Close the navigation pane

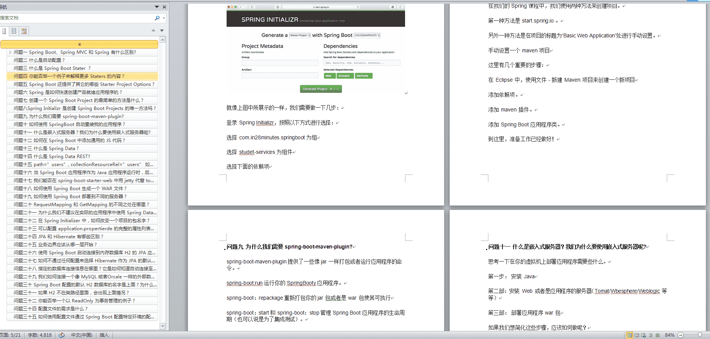tap(164, 7)
